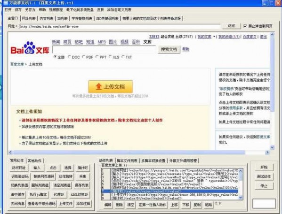Open the 百度首页 link
This screenshot has height=214, width=282.
[x=250, y=37]
